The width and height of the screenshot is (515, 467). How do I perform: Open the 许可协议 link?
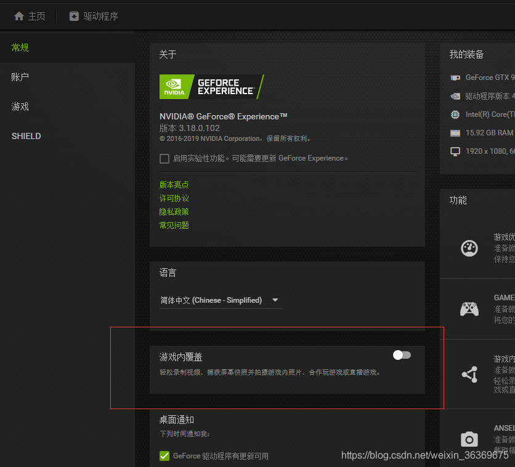tap(174, 198)
